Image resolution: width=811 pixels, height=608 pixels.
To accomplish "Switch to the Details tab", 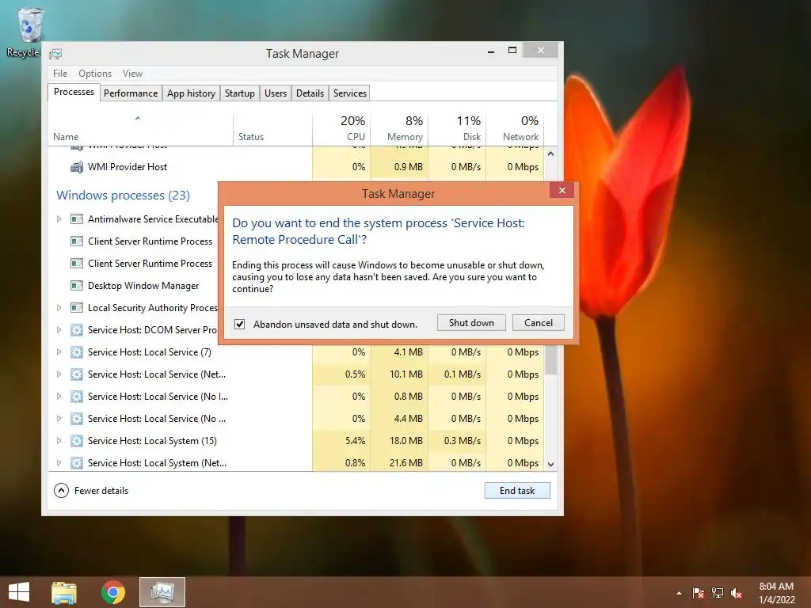I will (x=310, y=93).
